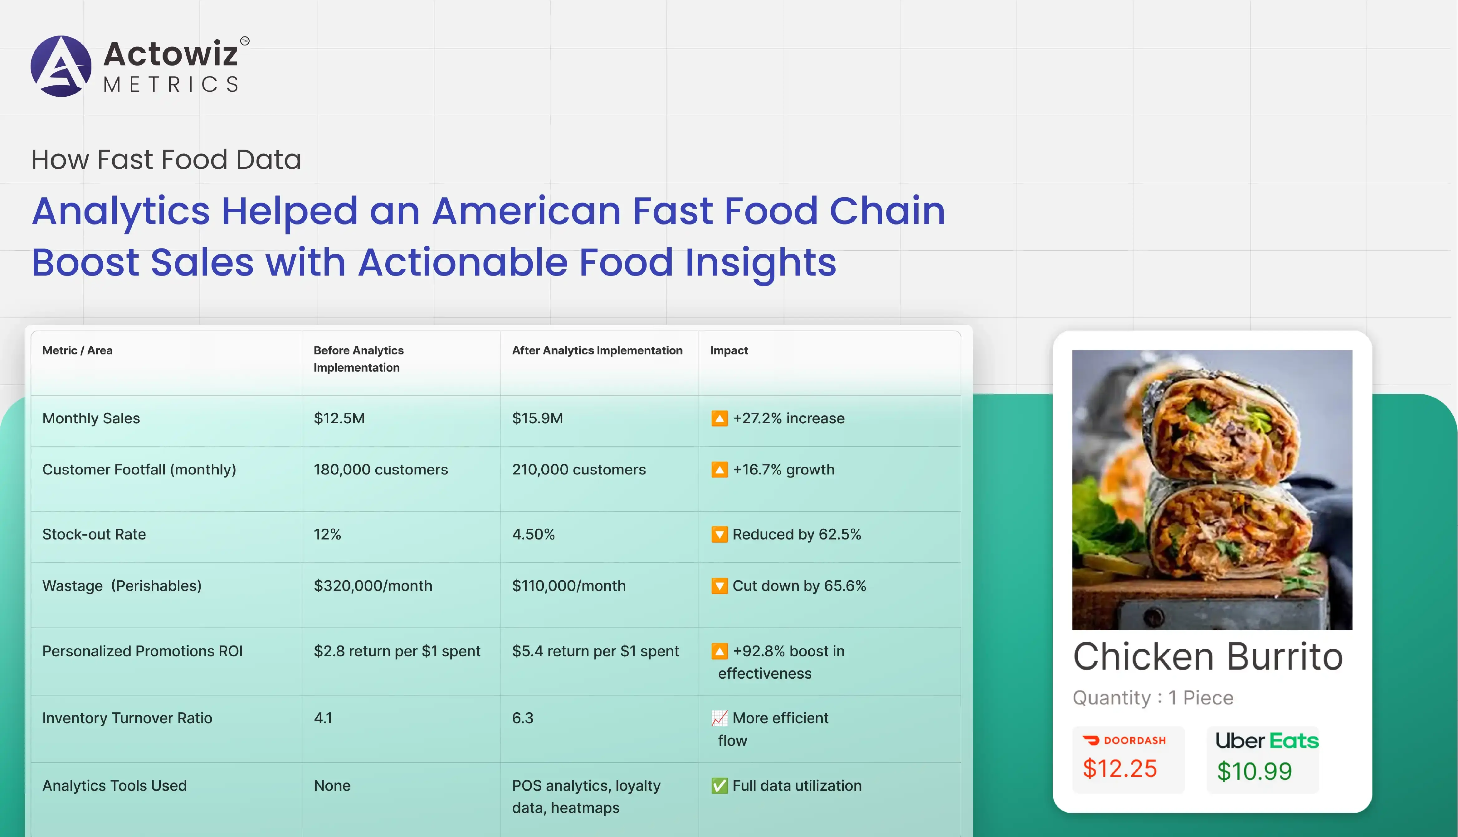Open the Chicken Burrito photo
Viewport: 1458px width, 837px height.
click(x=1212, y=490)
